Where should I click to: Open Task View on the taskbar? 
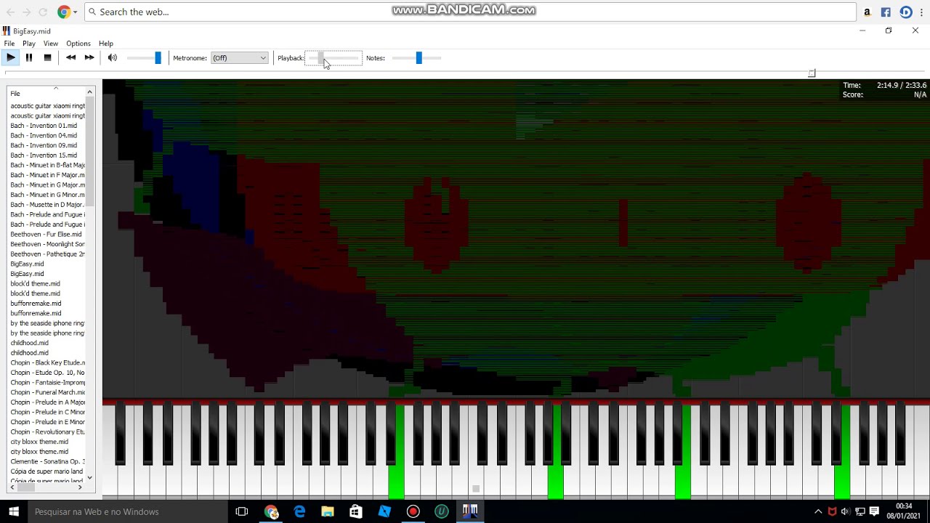242,511
